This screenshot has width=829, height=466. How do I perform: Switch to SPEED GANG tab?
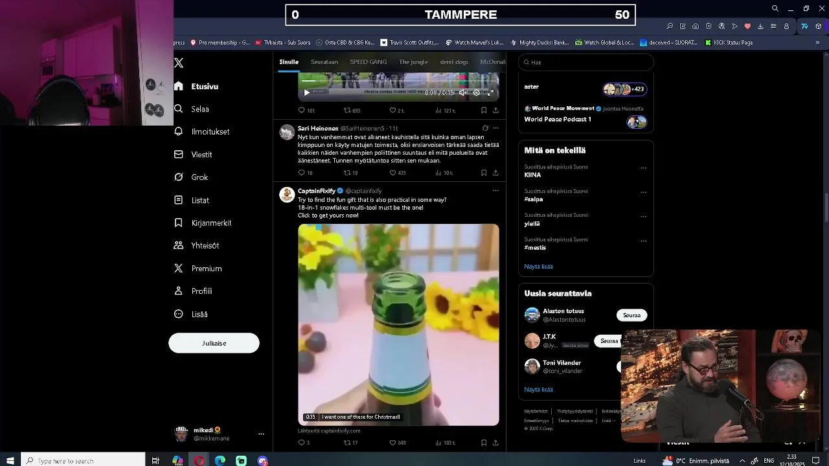point(369,62)
